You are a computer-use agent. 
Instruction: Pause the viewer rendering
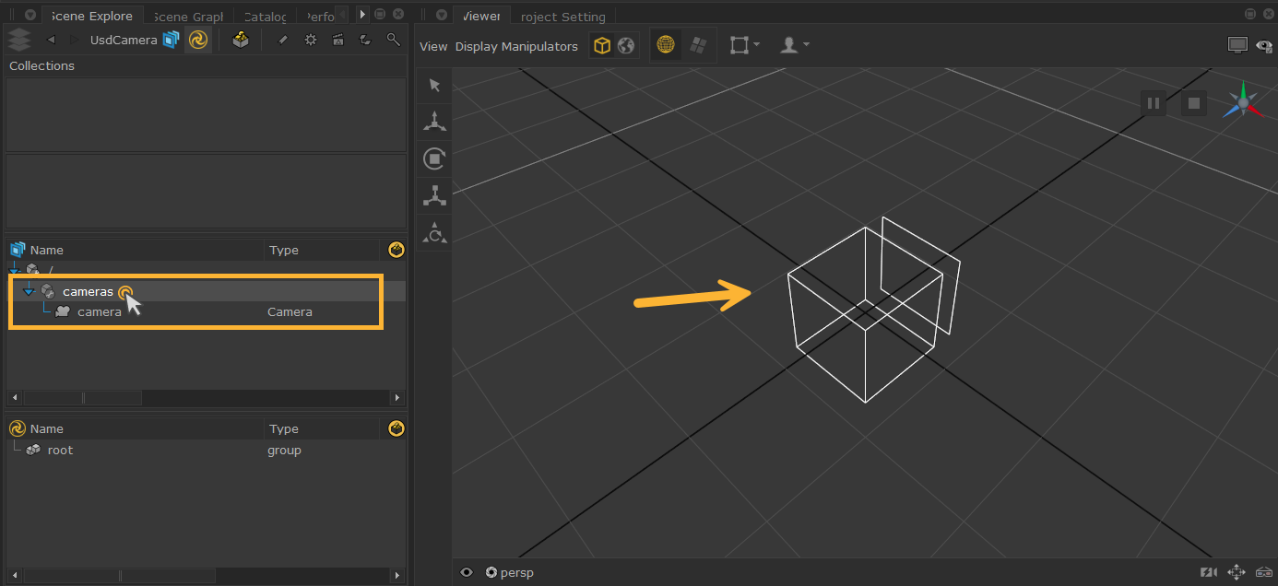tap(1153, 103)
